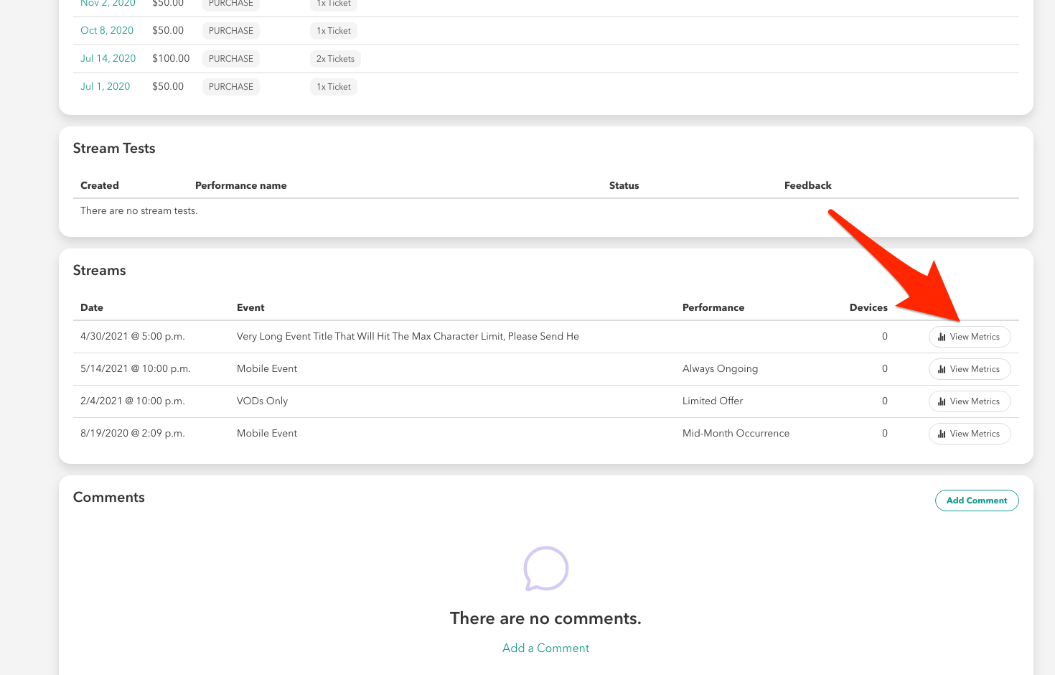Click the Limited Offer performance cell

tap(713, 401)
